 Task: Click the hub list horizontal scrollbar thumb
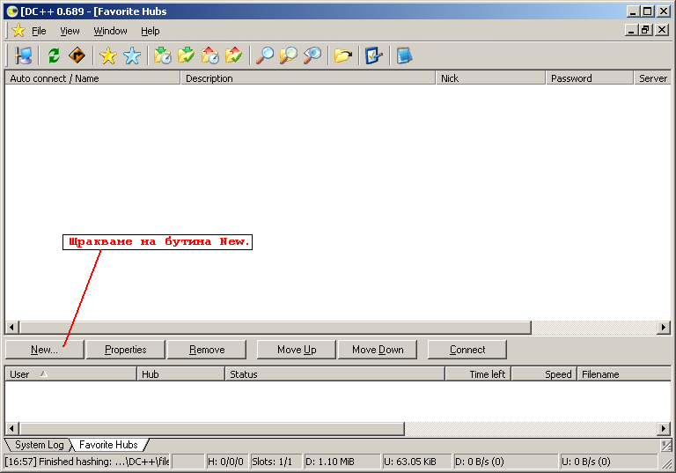pyautogui.click(x=275, y=328)
